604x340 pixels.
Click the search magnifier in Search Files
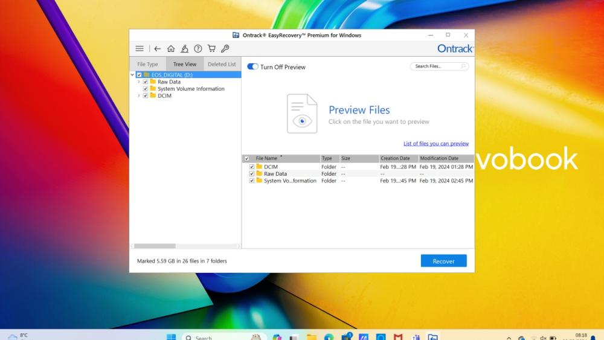tap(463, 66)
